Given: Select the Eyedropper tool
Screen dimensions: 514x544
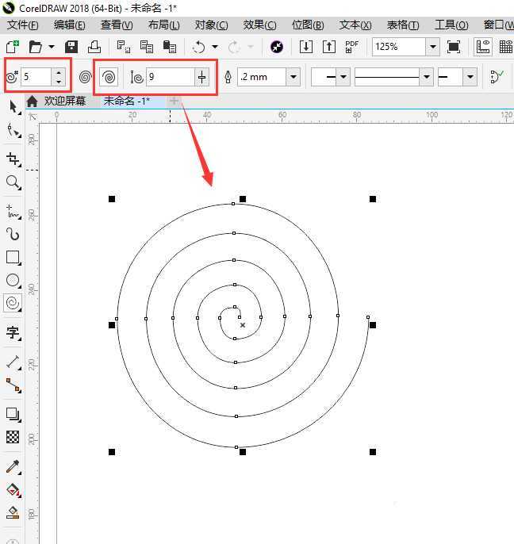Looking at the screenshot, I should pyautogui.click(x=13, y=465).
